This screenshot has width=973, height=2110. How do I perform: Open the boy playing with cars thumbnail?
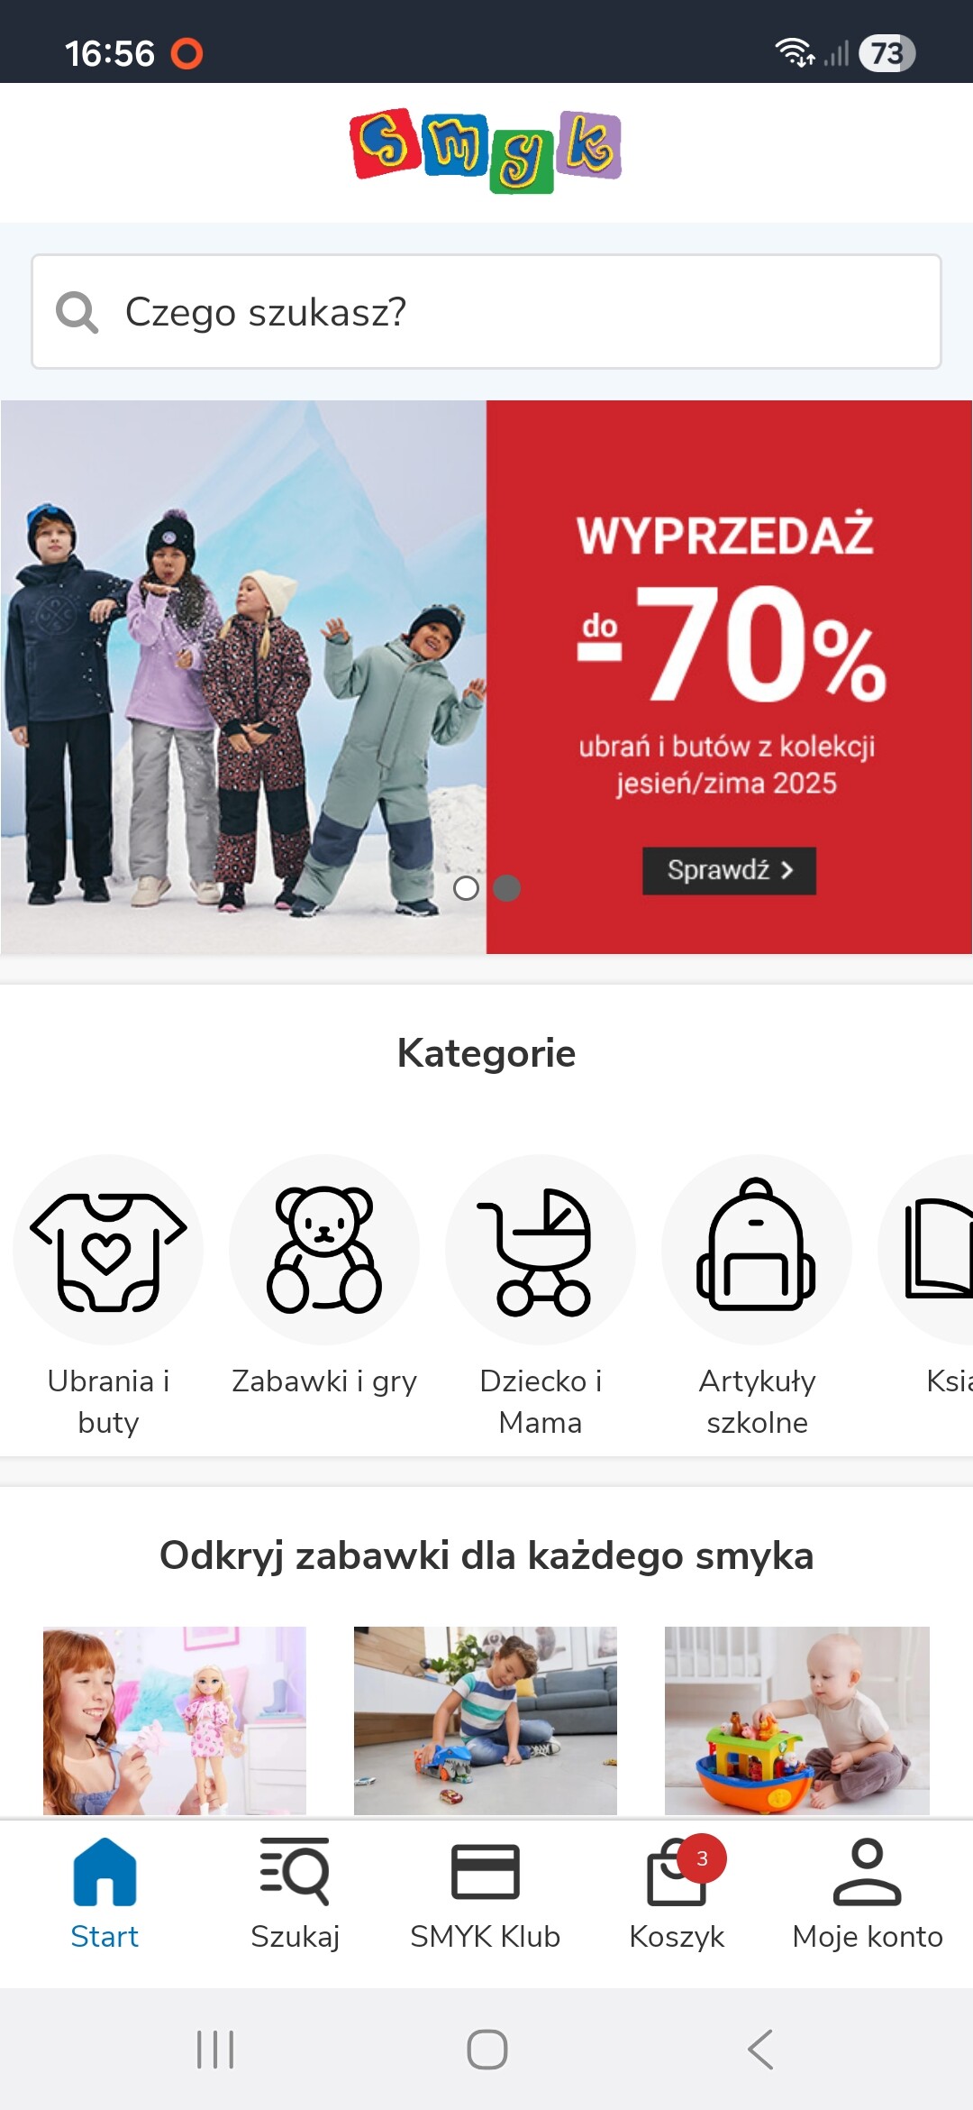pyautogui.click(x=486, y=1720)
